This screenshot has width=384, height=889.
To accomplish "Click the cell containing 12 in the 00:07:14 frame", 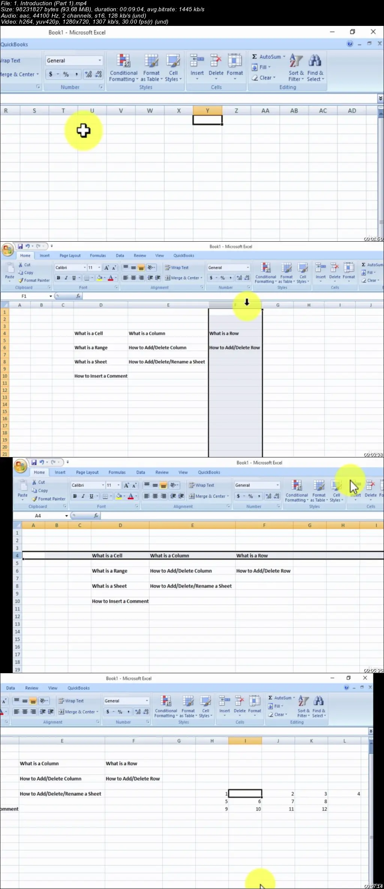I will pyautogui.click(x=311, y=809).
